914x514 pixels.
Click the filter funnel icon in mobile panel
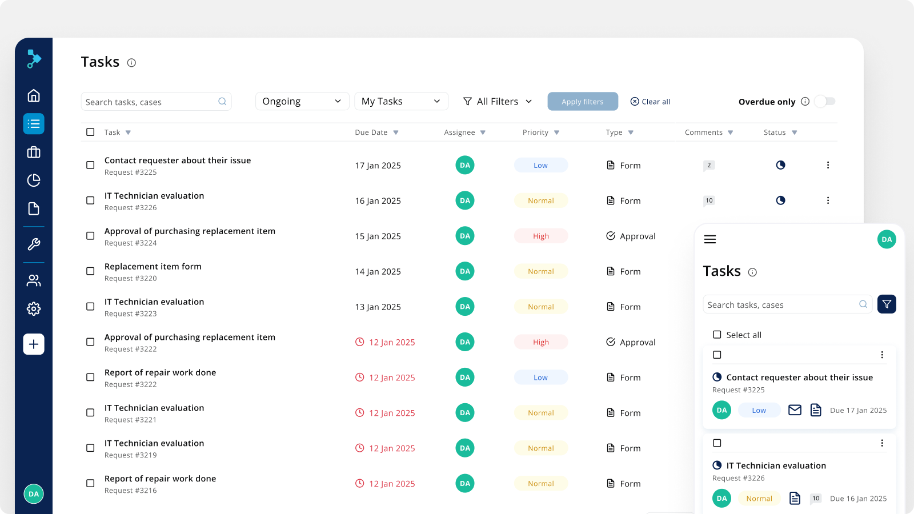click(887, 304)
